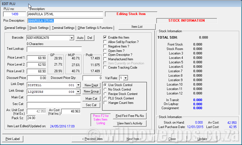Click the Auto barcode button
The height and width of the screenshot is (145, 242).
(80, 38)
